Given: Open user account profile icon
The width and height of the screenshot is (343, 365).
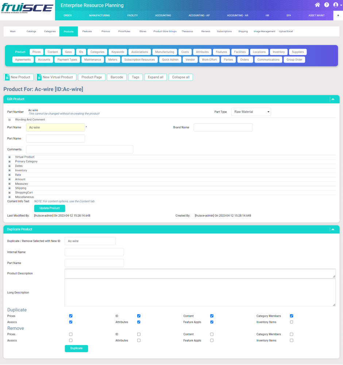Looking at the screenshot, I should [x=336, y=5].
